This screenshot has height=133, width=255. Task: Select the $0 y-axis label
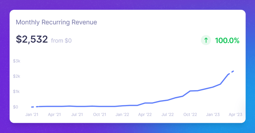tap(16, 107)
